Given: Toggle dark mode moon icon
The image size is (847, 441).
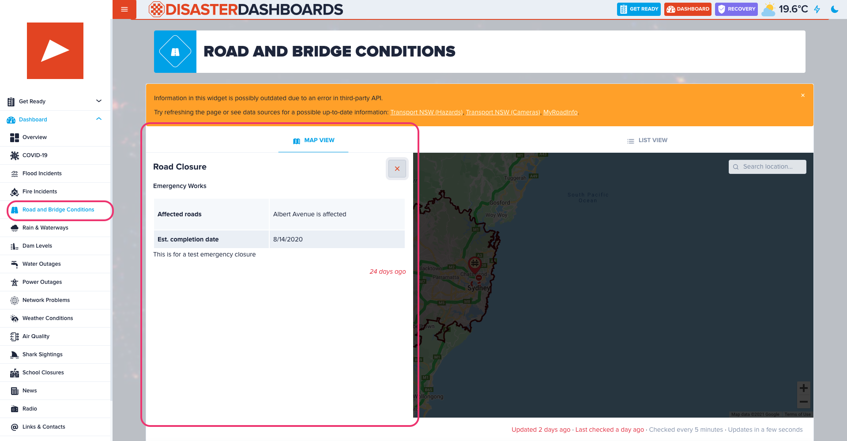Looking at the screenshot, I should tap(834, 9).
